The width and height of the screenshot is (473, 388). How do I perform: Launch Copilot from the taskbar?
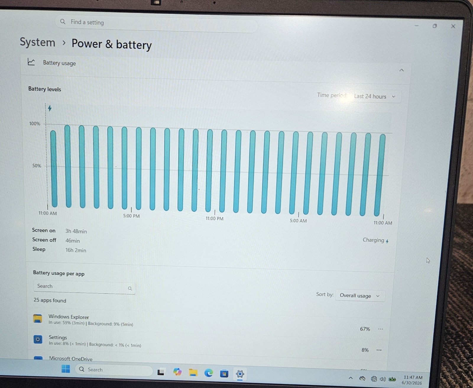(x=177, y=372)
